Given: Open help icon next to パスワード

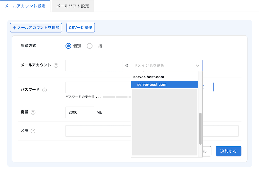Looking at the screenshot, I should pyautogui.click(x=45, y=90).
